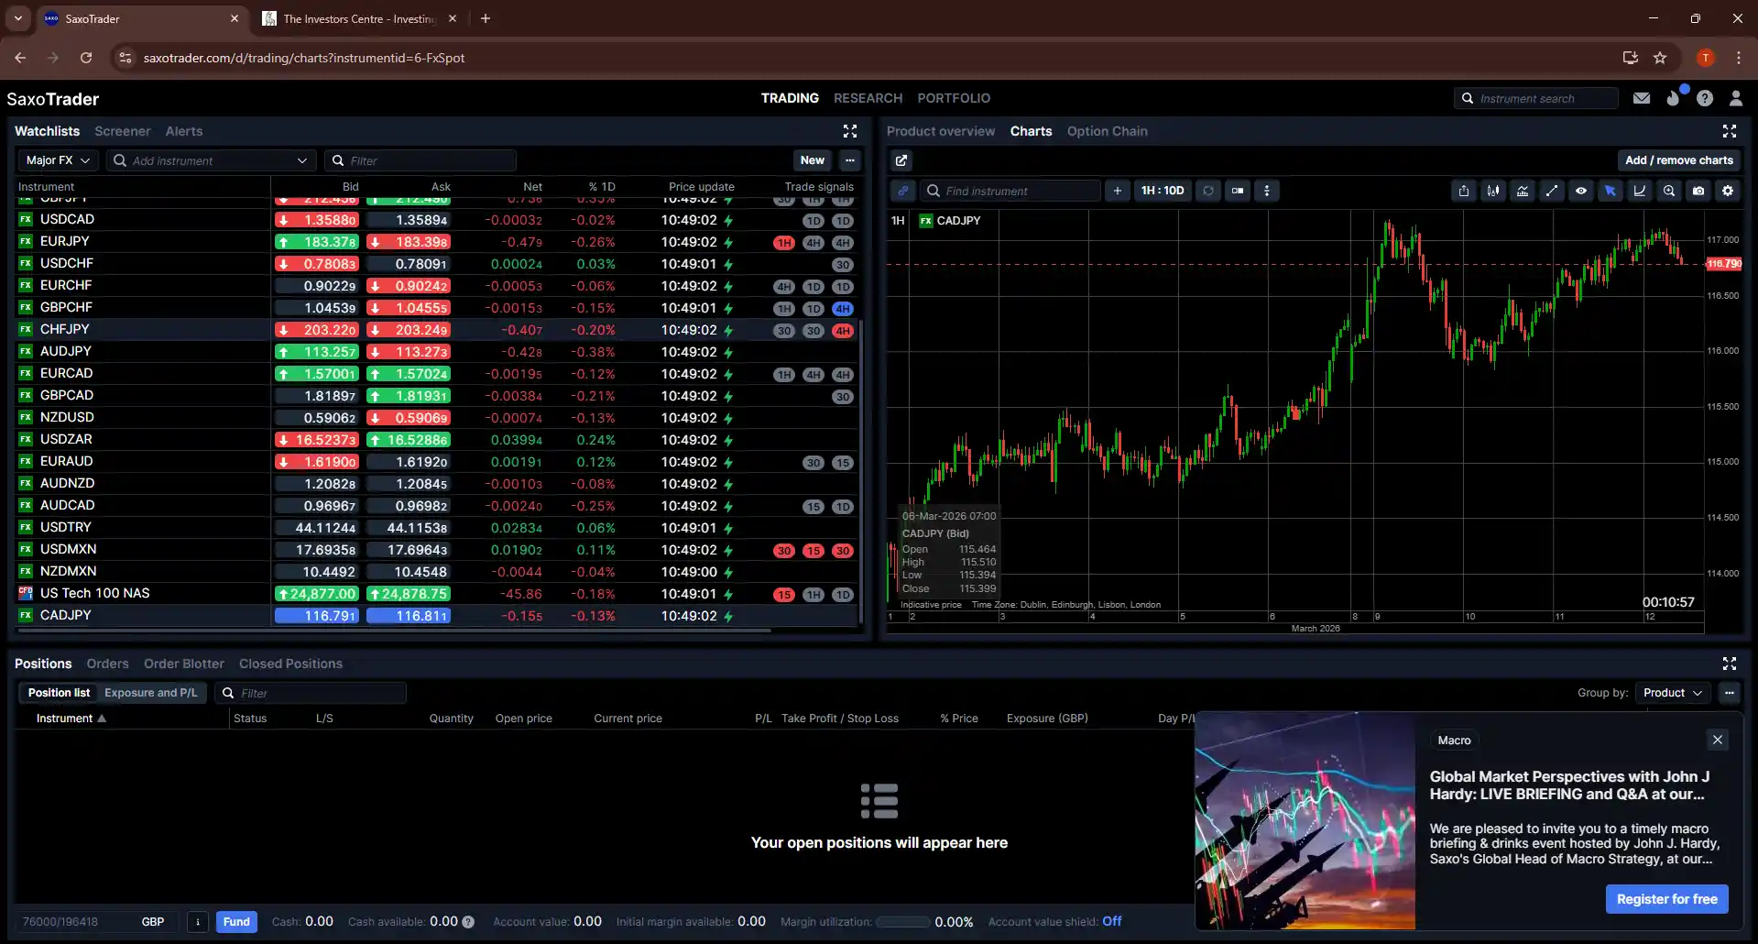Open the help question mark icon
1758x944 pixels.
1705,98
